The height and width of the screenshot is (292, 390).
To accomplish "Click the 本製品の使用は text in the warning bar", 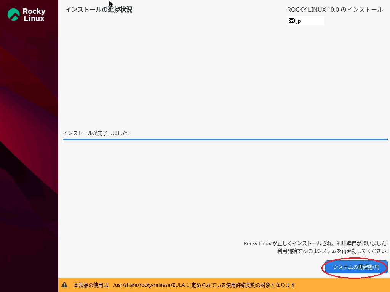I will tap(93, 285).
